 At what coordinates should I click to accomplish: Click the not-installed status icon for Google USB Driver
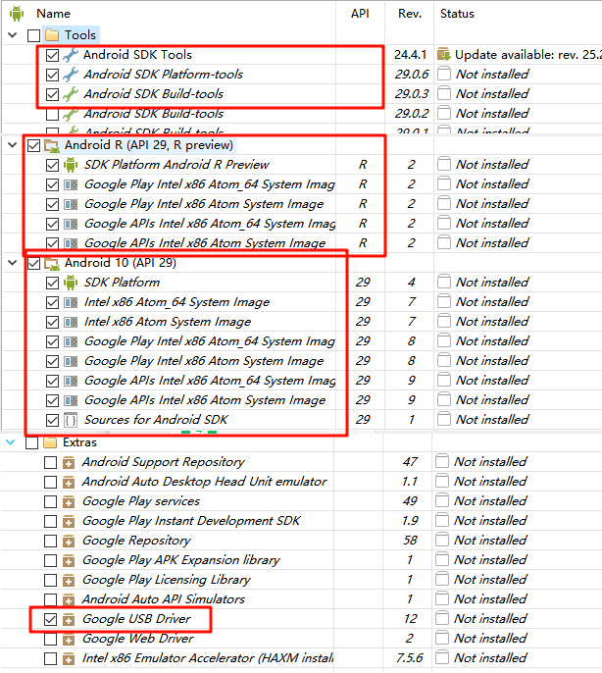click(442, 618)
